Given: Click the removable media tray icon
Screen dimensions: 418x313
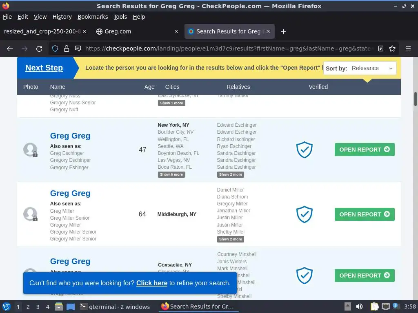Looking at the screenshot, I should coord(348,306).
